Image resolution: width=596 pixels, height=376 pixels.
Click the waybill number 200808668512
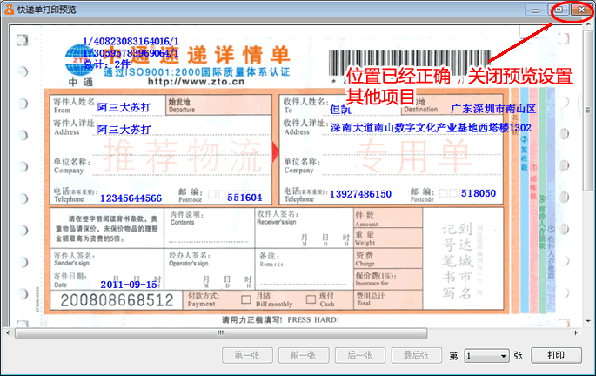point(117,300)
